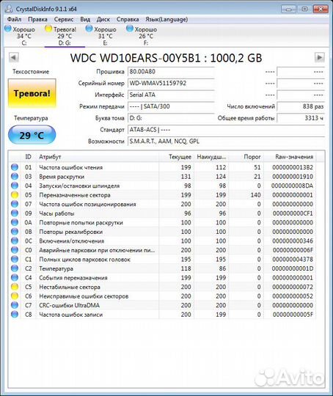
Task: Select the Нестабильные сектора row
Action: click(x=162, y=287)
